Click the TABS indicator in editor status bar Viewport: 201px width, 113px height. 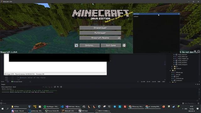point(159,82)
